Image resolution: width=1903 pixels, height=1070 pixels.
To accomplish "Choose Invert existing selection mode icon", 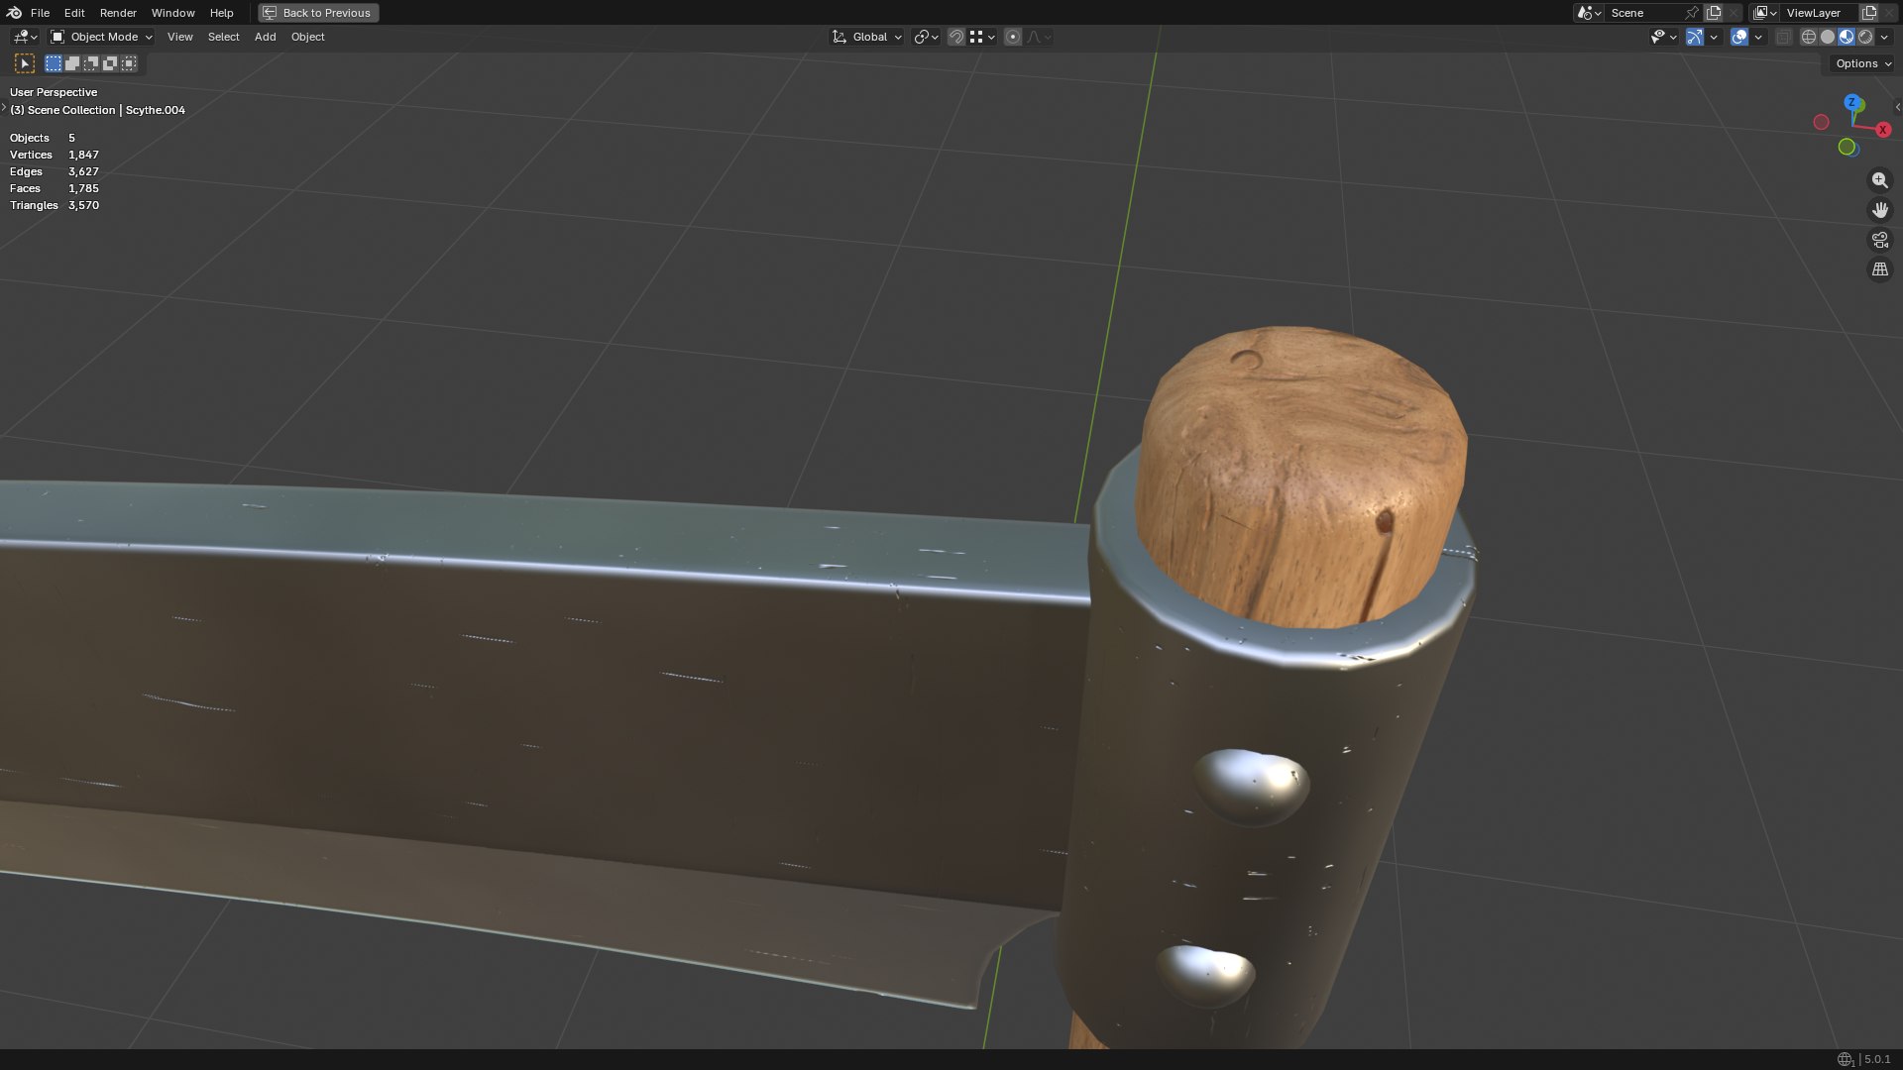I will tap(110, 63).
